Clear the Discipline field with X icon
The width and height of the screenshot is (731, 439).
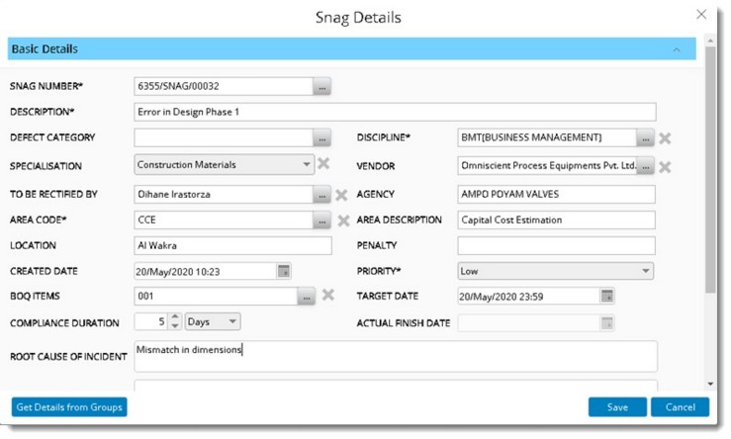click(665, 138)
